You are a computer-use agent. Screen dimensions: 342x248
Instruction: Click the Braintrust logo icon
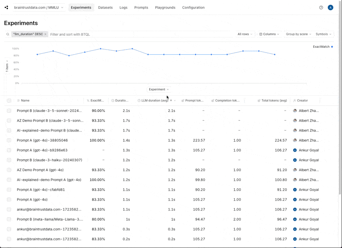[x=6, y=7]
